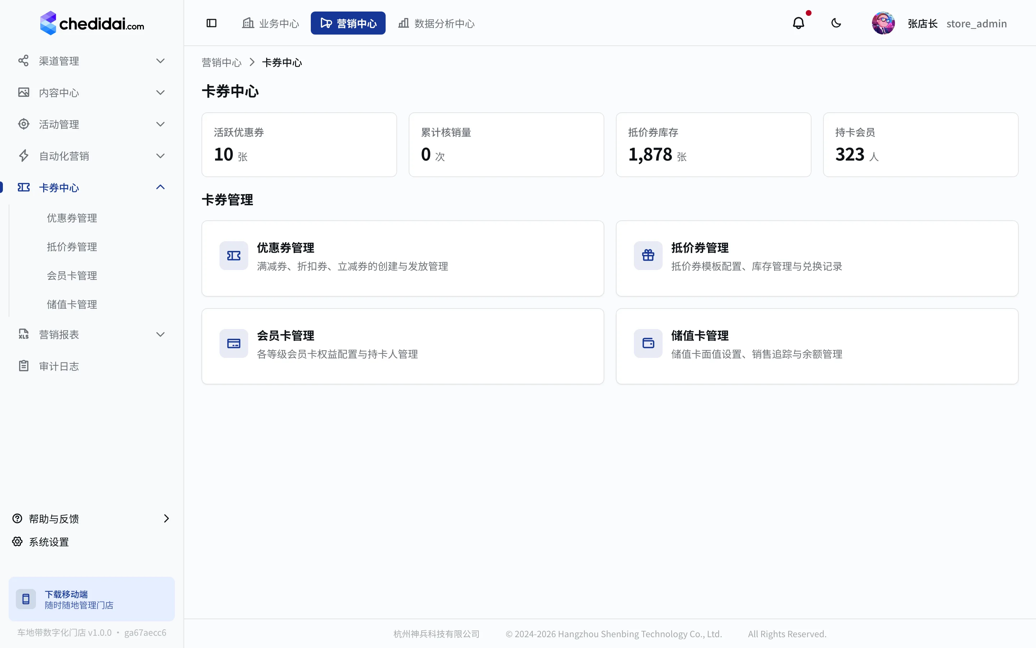Click the building icon of 业务中心 tab
This screenshot has width=1036, height=648.
click(248, 23)
